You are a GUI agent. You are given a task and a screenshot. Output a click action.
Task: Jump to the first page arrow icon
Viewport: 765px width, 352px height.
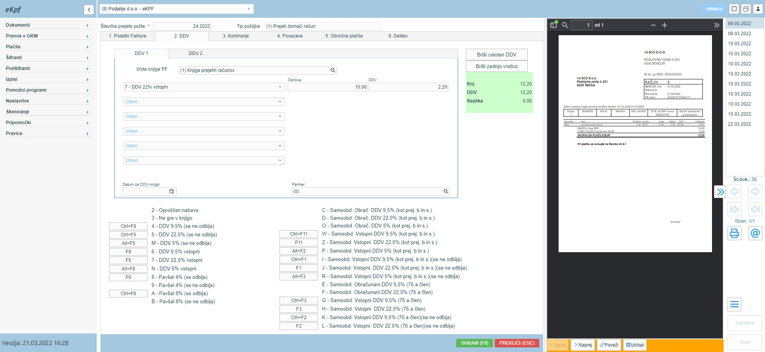(x=734, y=209)
